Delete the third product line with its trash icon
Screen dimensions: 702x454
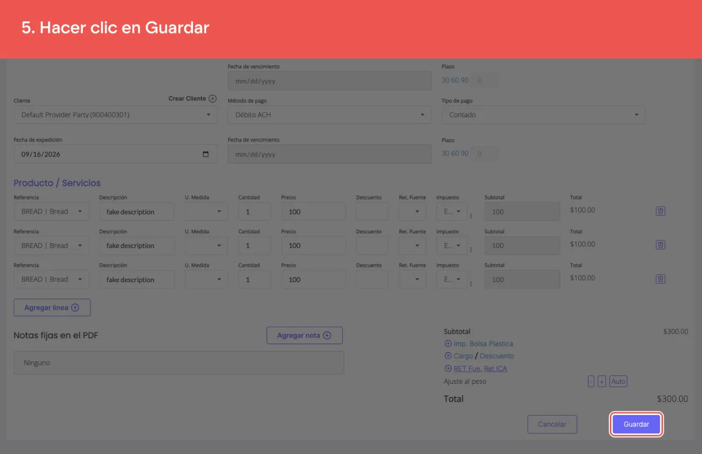coord(661,279)
